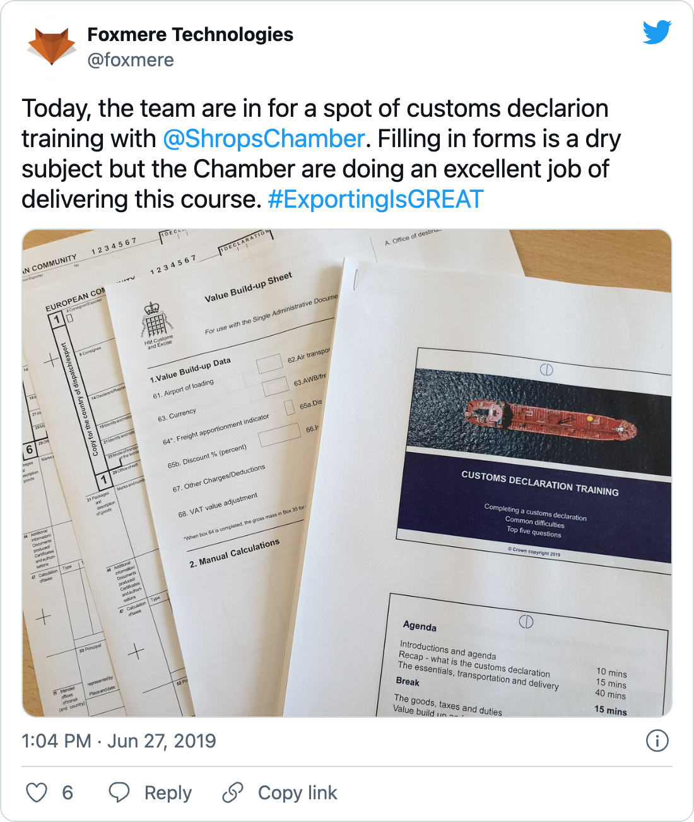Click the Foxmere fox logo avatar
Screen dimensions: 694x822
click(52, 46)
